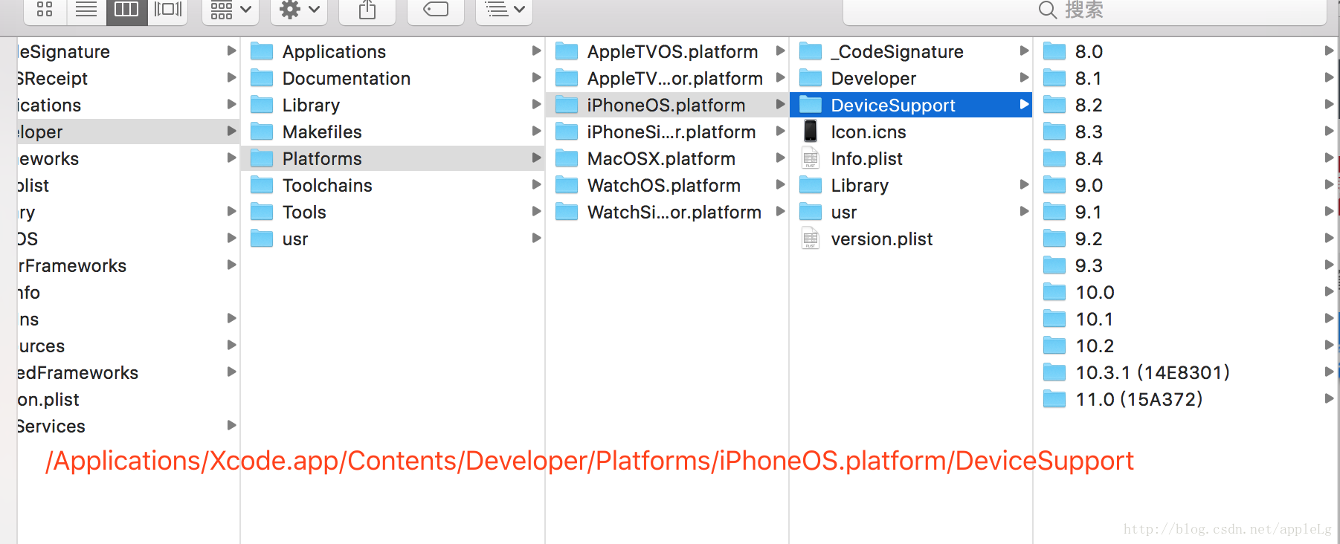
Task: Select the 9.3 device support folder
Action: (1186, 265)
